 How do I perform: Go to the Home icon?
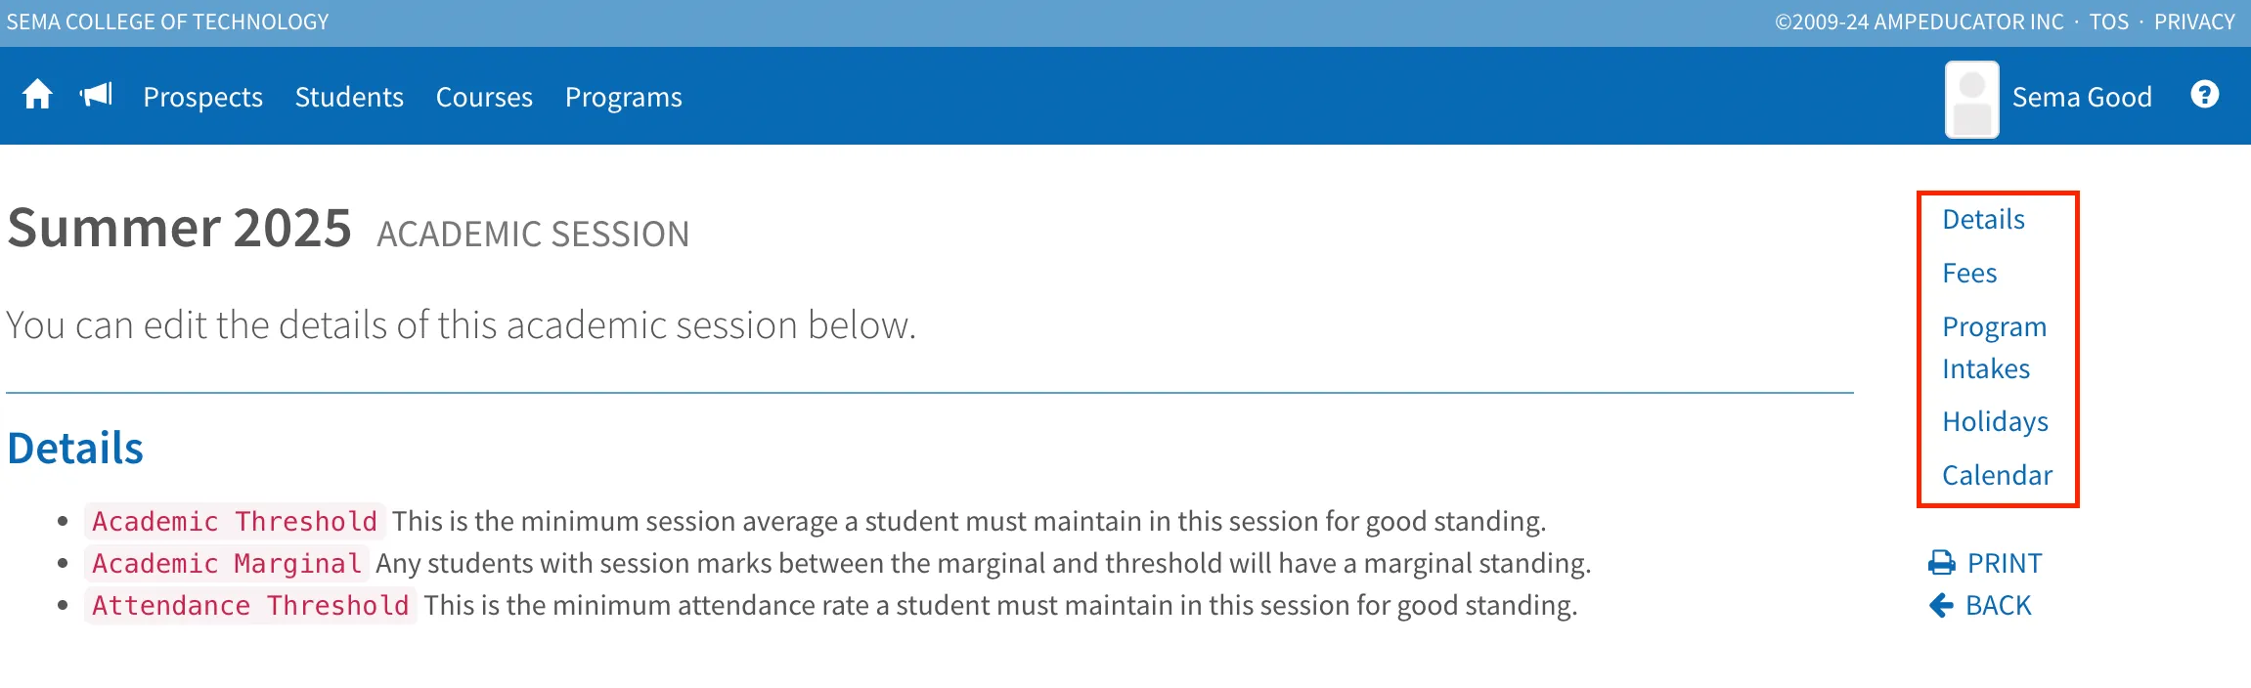coord(37,95)
